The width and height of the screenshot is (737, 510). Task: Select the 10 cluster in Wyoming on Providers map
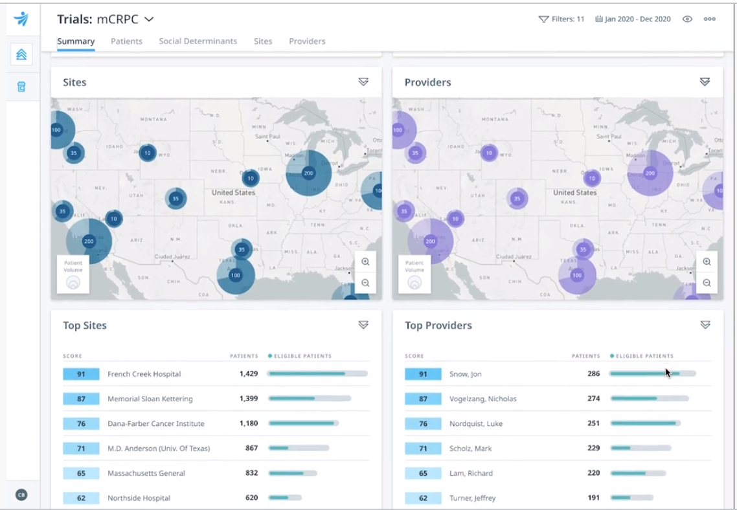click(x=490, y=153)
